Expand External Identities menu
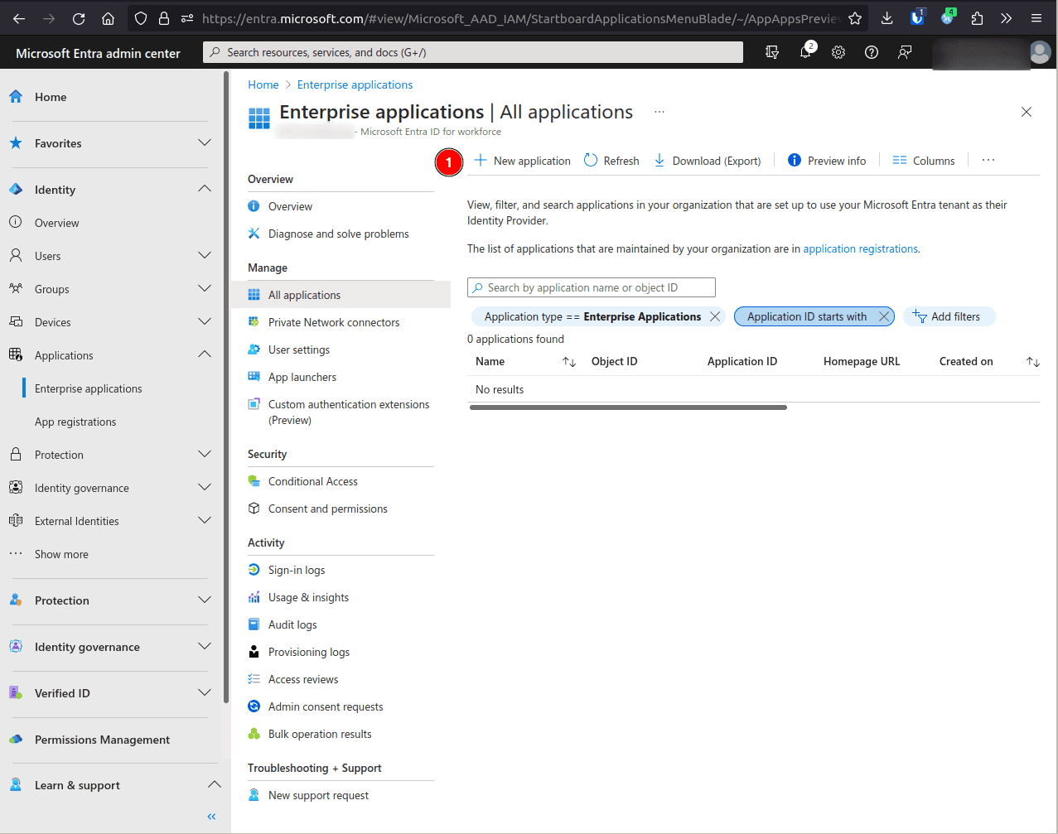Image resolution: width=1058 pixels, height=834 pixels. pyautogui.click(x=205, y=520)
